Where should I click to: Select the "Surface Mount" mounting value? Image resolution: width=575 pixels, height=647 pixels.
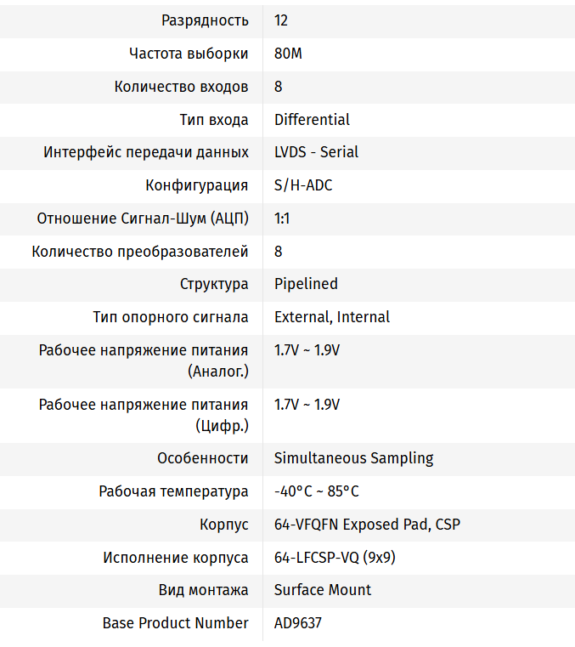323,590
